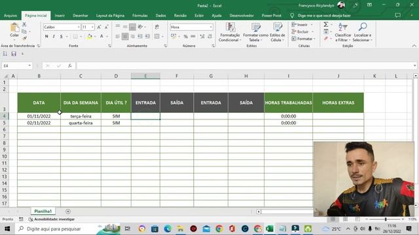Switch to the Inserir ribbon tab
This screenshot has width=419, height=235.
(60, 16)
